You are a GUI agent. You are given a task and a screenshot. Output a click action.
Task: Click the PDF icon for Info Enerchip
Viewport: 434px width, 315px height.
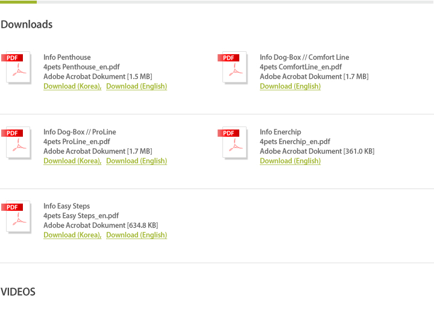(x=233, y=142)
